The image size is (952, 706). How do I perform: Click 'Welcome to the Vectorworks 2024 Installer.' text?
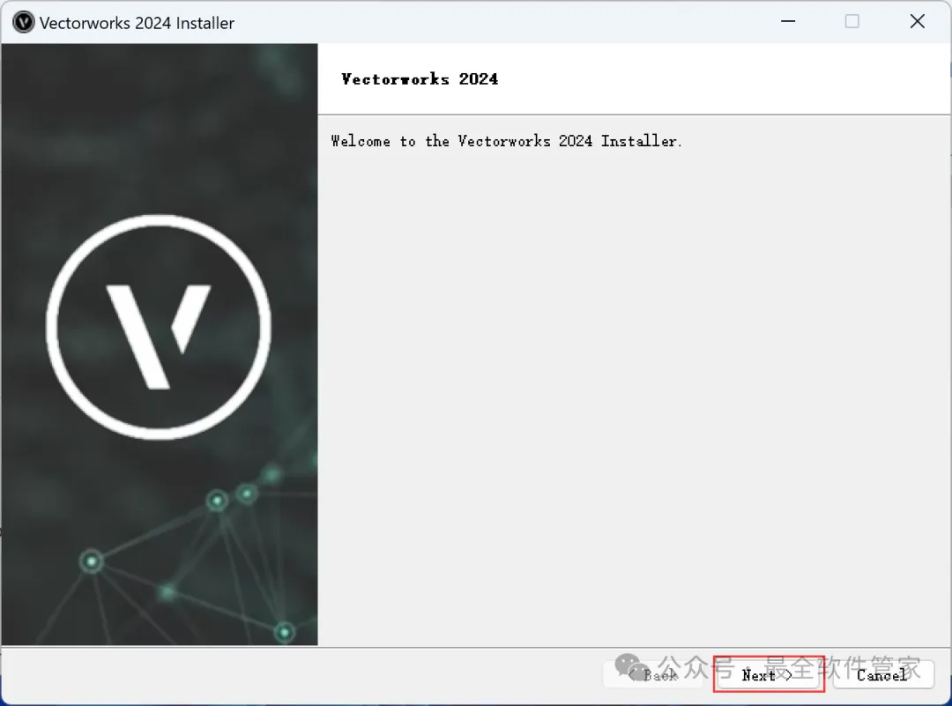[507, 141]
